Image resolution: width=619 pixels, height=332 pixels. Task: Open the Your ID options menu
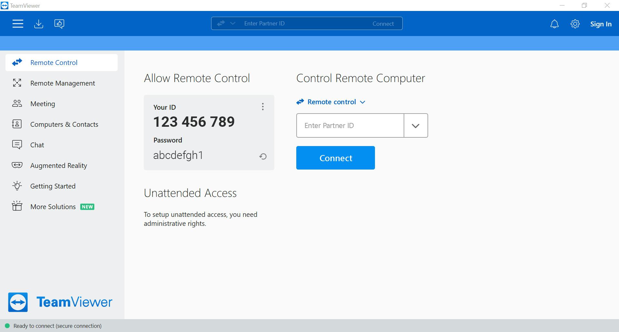[x=263, y=106]
